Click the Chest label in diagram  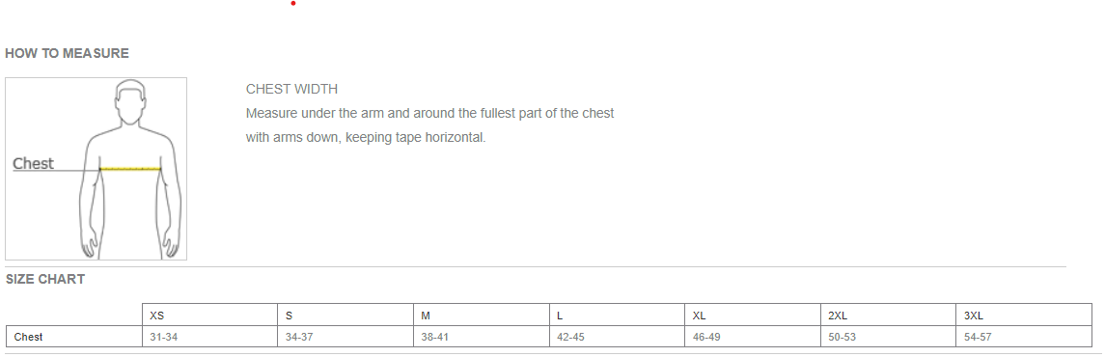33,163
